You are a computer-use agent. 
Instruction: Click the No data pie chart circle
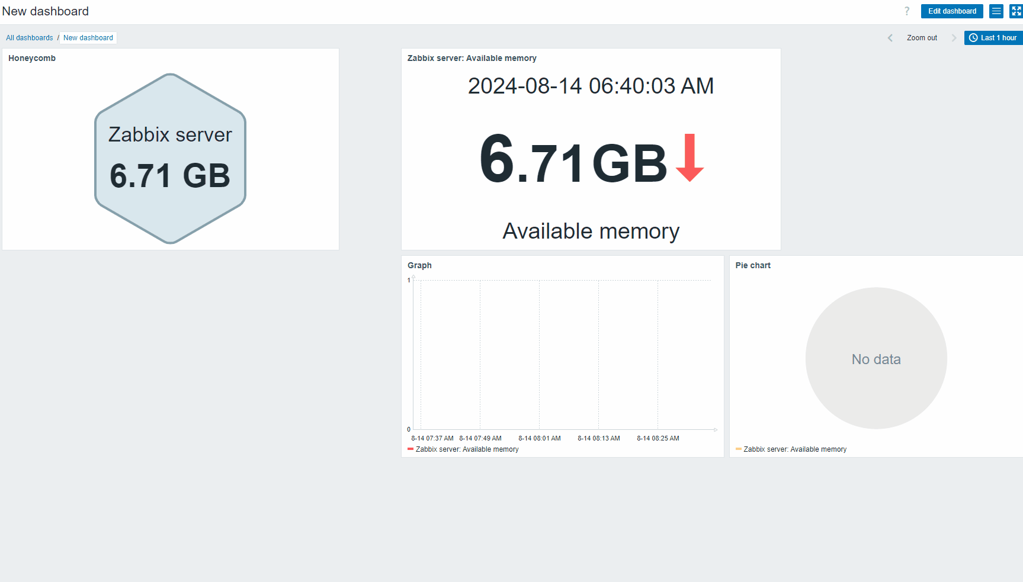click(876, 358)
